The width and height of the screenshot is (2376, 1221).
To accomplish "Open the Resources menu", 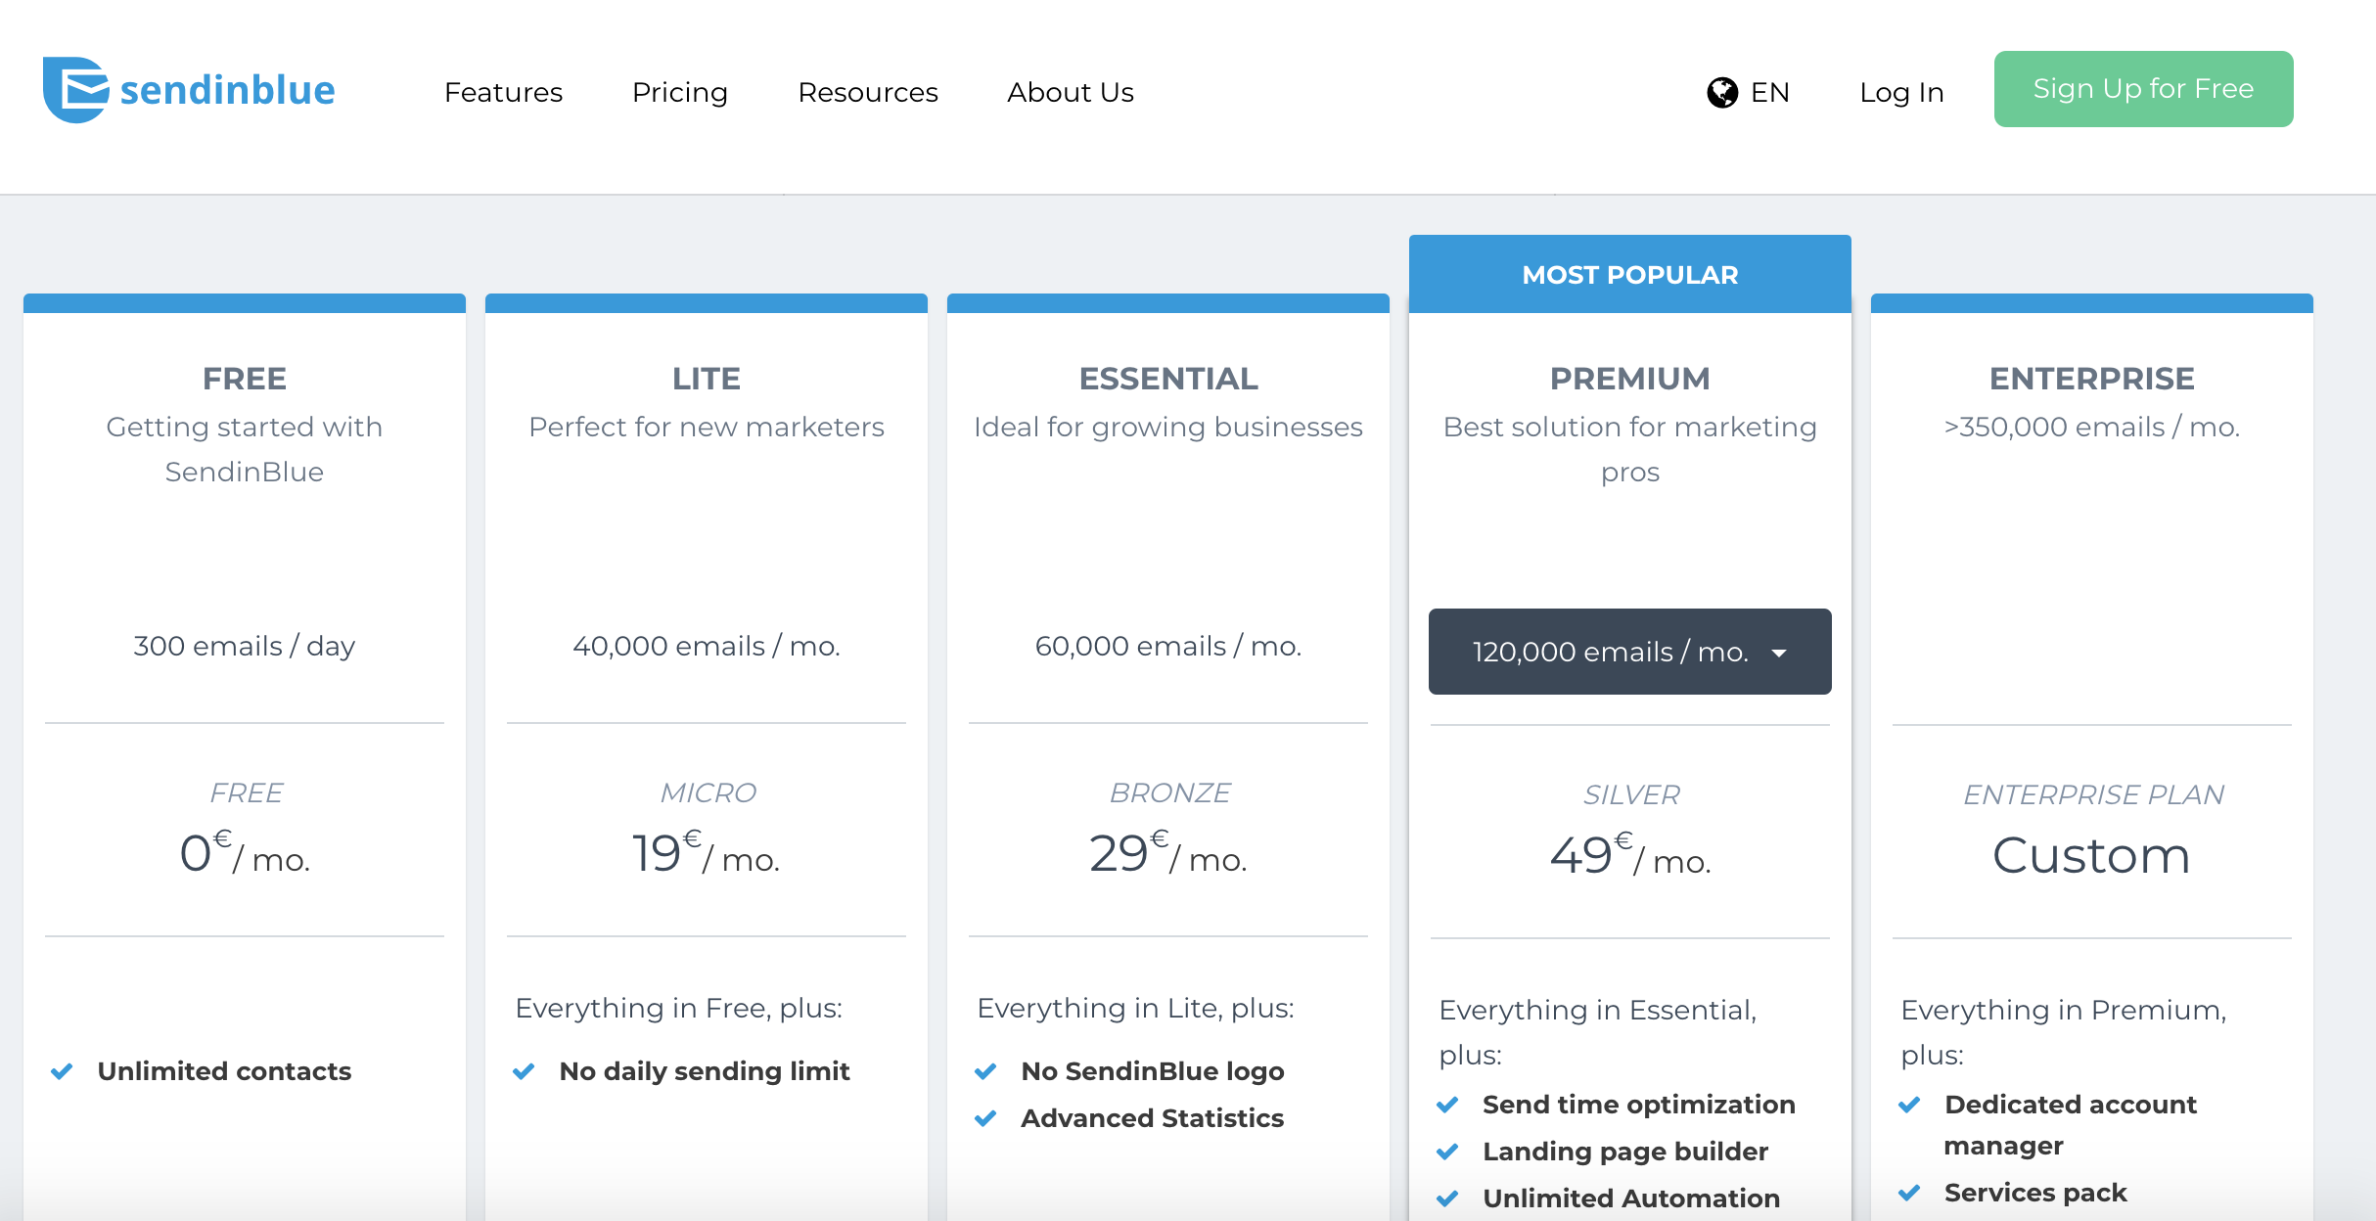I will (868, 92).
